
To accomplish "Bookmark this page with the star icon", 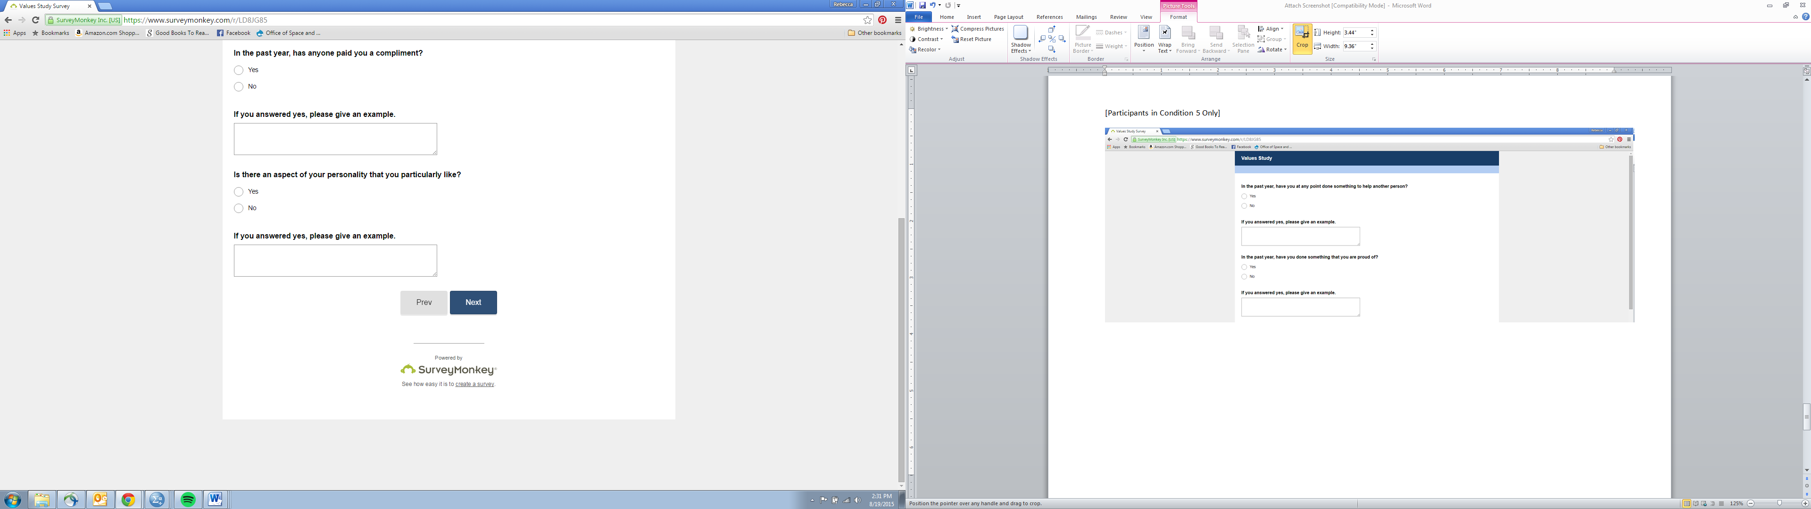I will tap(868, 20).
